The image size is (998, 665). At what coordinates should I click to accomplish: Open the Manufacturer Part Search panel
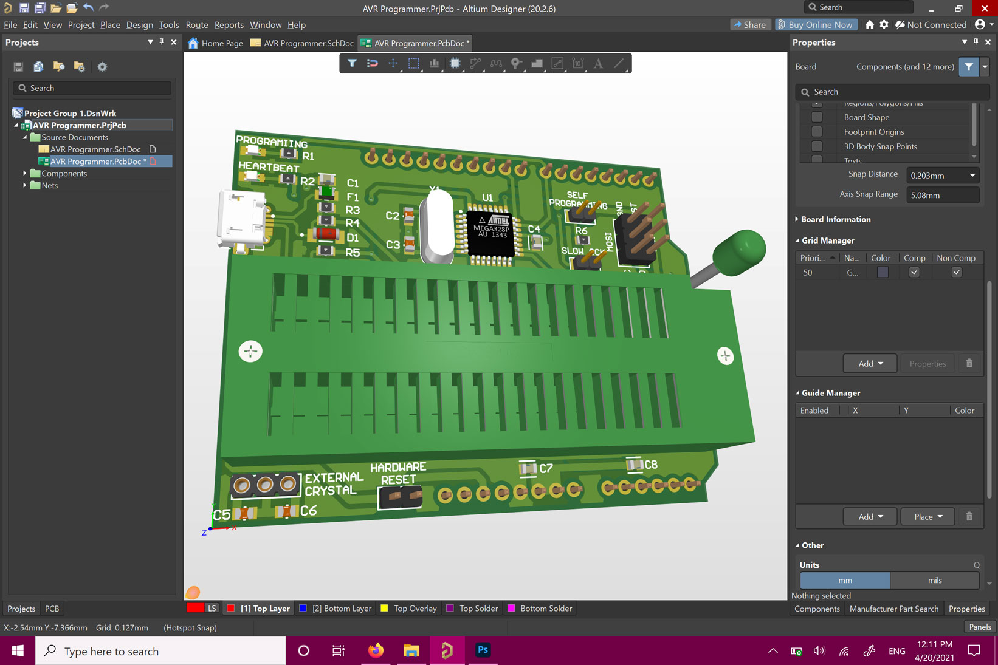point(893,609)
